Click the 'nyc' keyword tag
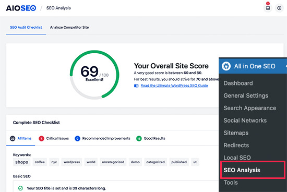 coord(54,162)
